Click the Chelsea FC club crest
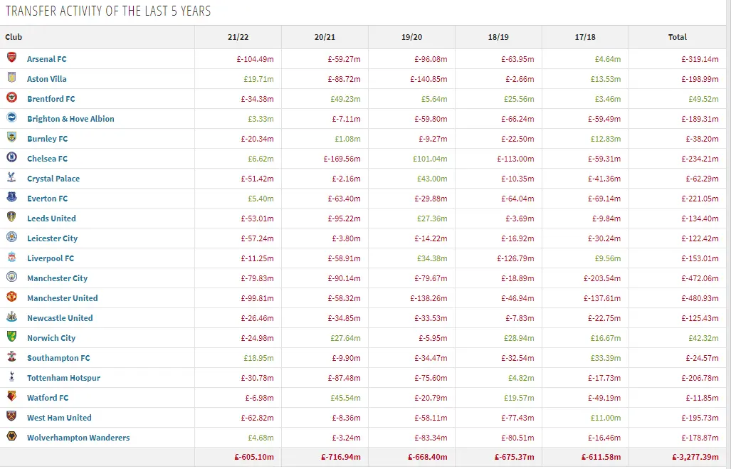 (11, 158)
